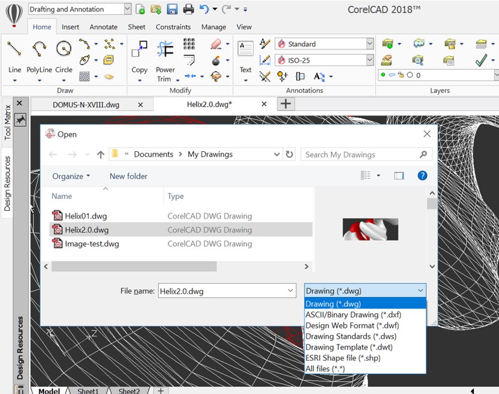Pick the Hatch tool icon

[x=84, y=77]
